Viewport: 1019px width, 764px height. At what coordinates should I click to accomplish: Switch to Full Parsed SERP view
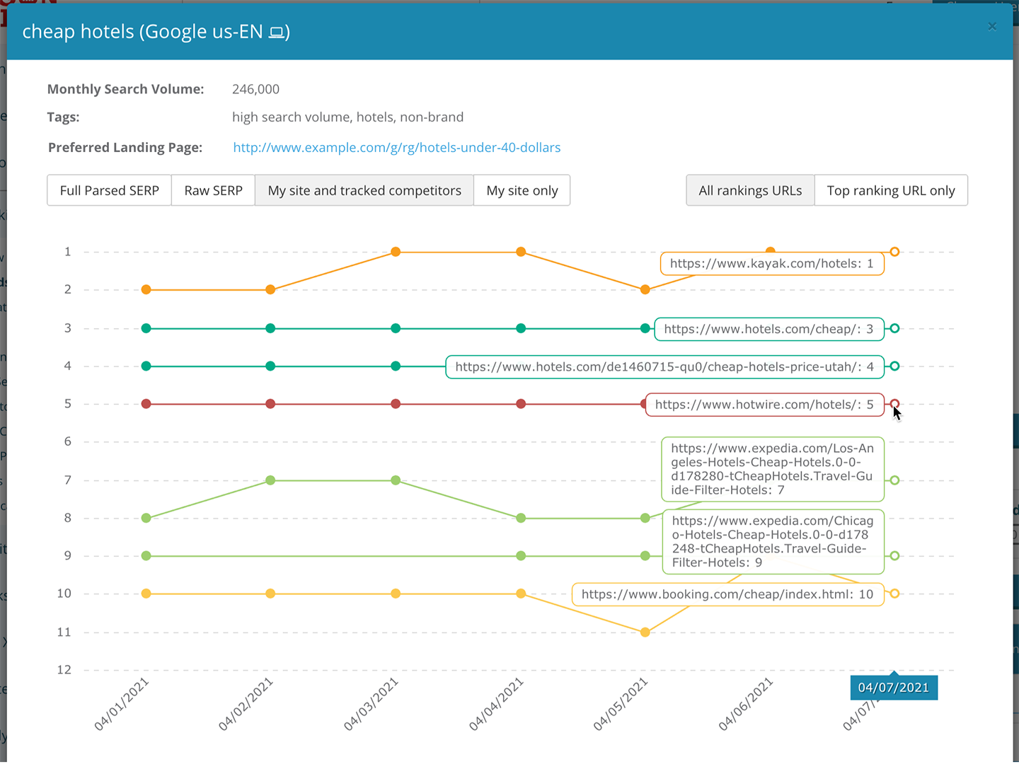[108, 190]
